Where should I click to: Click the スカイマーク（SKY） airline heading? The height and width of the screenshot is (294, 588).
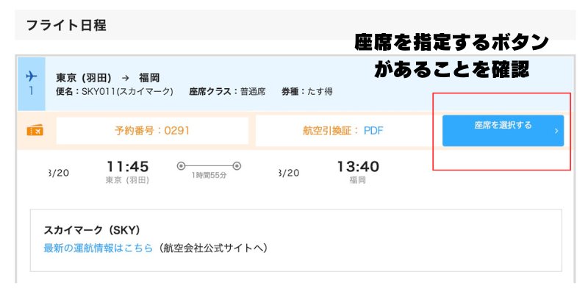[92, 230]
